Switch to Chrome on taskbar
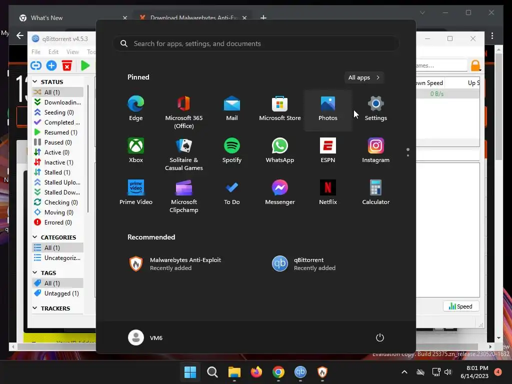This screenshot has height=384, width=512. (x=278, y=372)
